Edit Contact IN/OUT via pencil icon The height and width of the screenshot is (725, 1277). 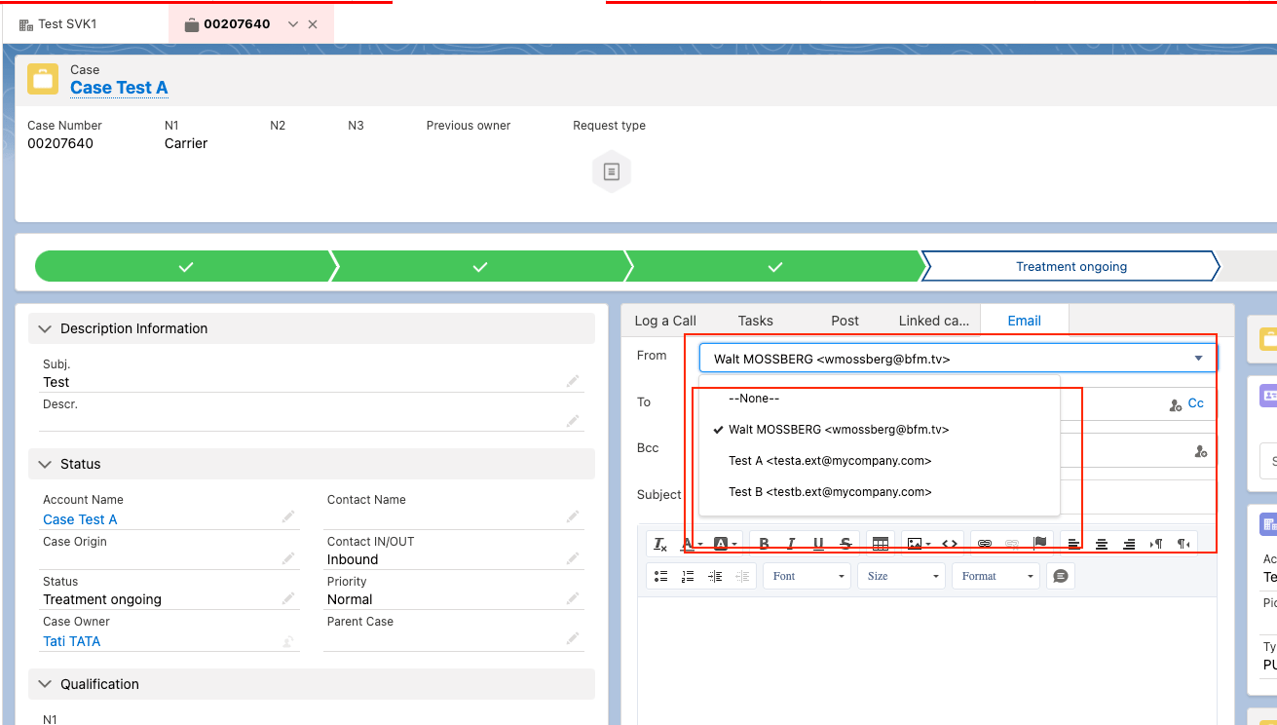573,558
